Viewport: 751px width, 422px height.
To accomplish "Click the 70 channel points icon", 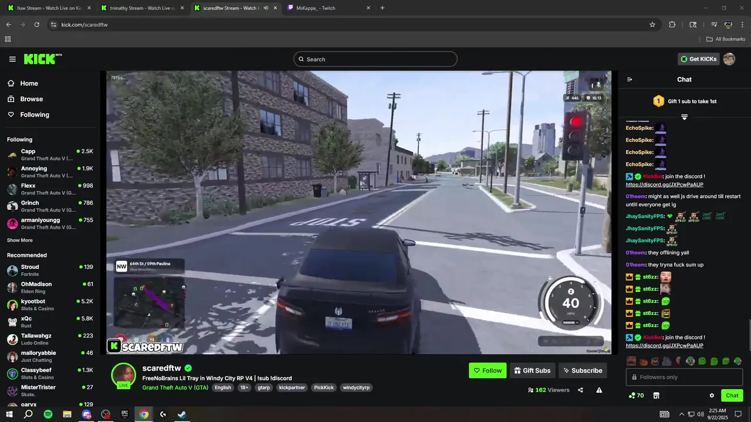I will point(635,396).
